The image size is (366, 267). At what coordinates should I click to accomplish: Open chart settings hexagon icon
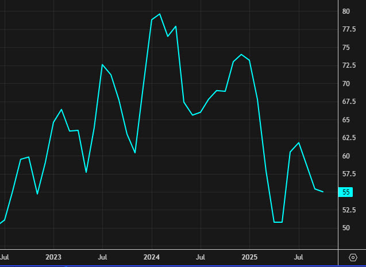[353, 257]
